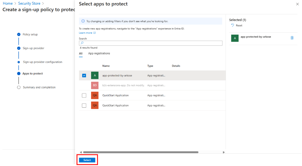Click the last QuickStart Application name
The width and height of the screenshot is (302, 166).
115,105
